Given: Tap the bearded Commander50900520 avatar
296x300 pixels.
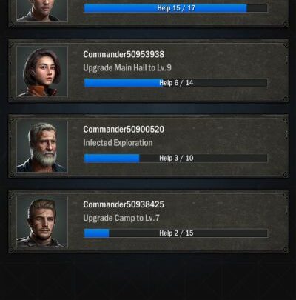Looking at the screenshot, I should pyautogui.click(x=42, y=147).
